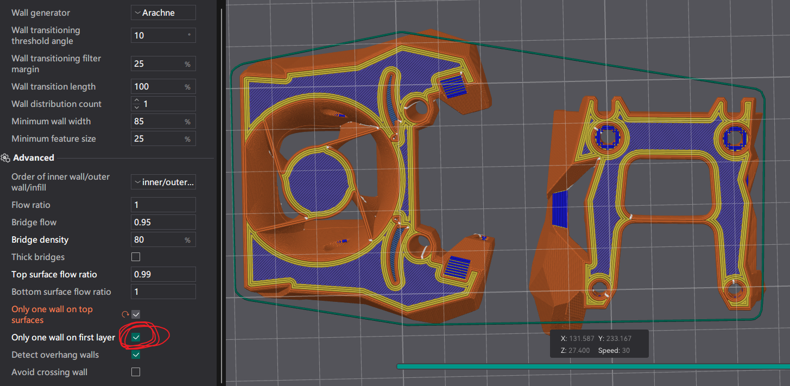This screenshot has height=386, width=790.
Task: Click the orange revert arrow for Only one wall on top surfaces
Action: point(125,314)
